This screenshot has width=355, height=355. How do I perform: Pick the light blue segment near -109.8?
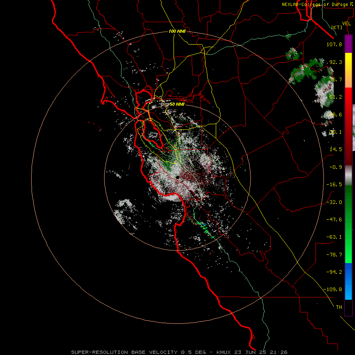pos(348,291)
